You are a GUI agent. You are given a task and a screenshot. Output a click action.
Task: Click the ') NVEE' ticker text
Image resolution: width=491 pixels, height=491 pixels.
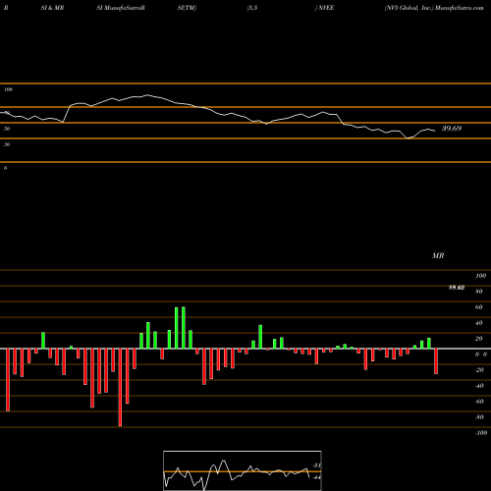pos(324,8)
